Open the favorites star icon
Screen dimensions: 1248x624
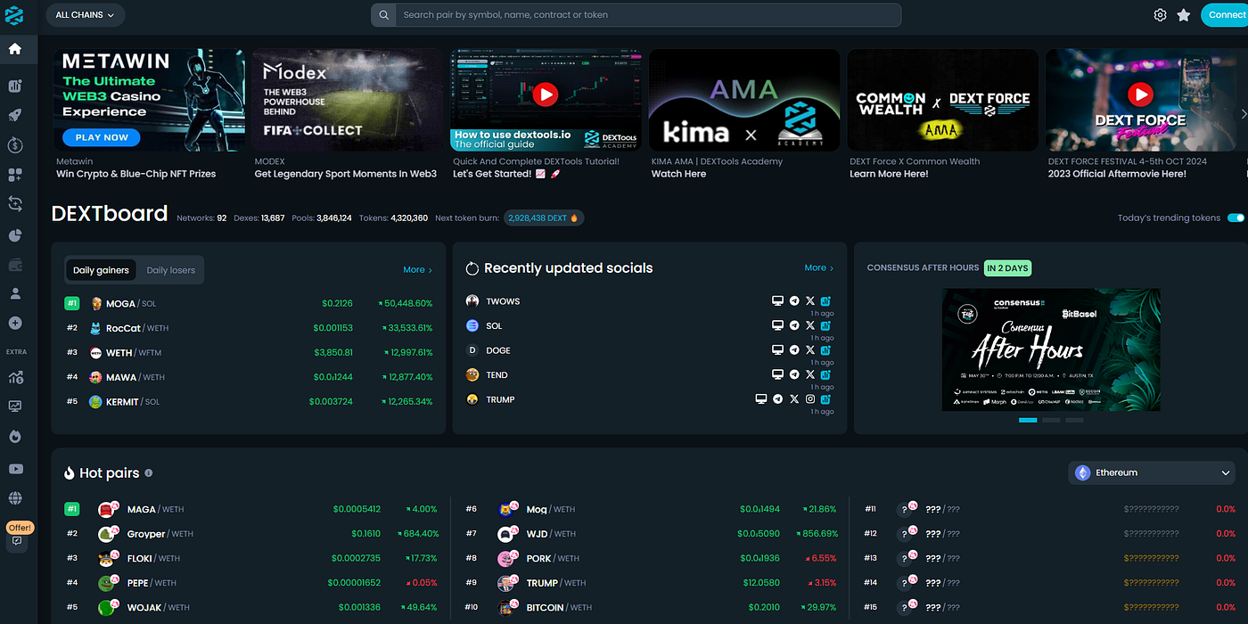coord(1184,15)
